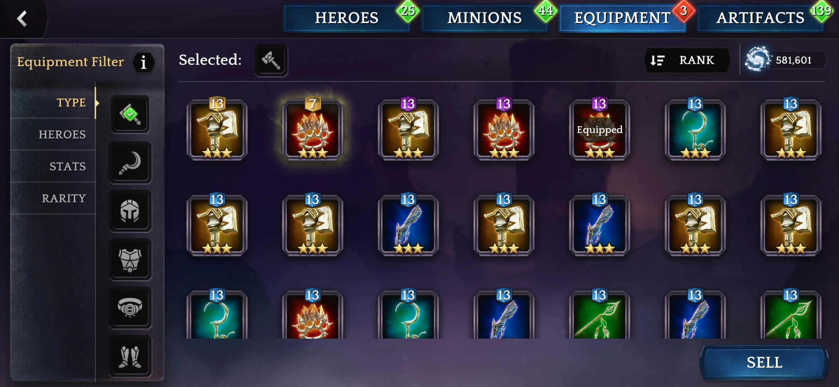The width and height of the screenshot is (839, 387).
Task: Select the highlighted rank 7 spiked knuckles
Action: pyautogui.click(x=313, y=130)
